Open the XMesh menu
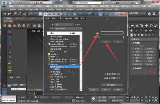 [80, 10]
